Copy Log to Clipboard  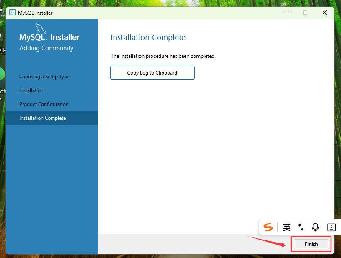click(x=152, y=72)
